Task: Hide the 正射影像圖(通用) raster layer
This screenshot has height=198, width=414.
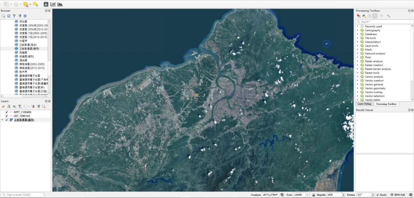Action: click(7, 120)
